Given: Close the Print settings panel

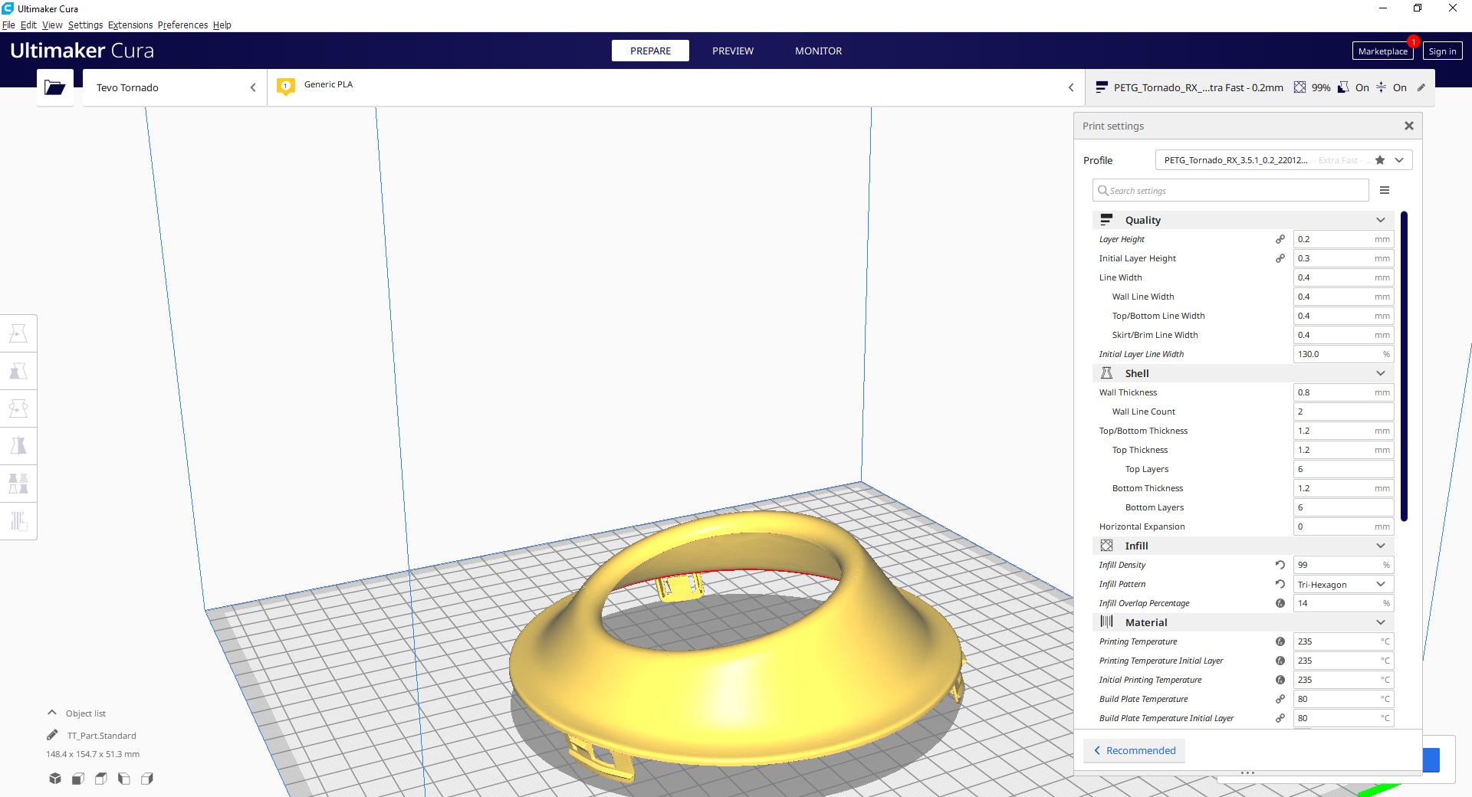Looking at the screenshot, I should tap(1408, 126).
